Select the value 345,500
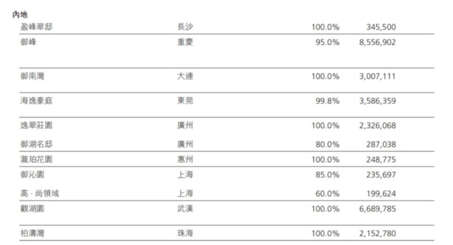 (381, 27)
